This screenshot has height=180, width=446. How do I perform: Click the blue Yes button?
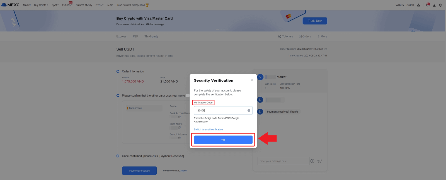(223, 140)
